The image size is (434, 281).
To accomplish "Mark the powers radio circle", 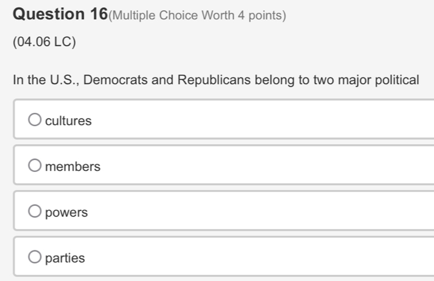I will pos(35,212).
